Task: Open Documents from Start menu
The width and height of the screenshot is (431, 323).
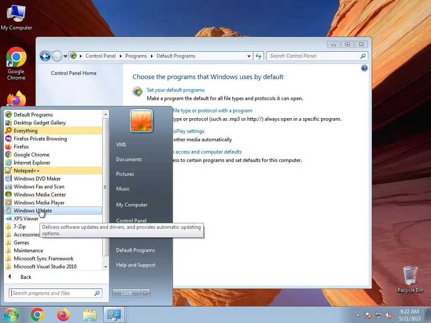Action: (129, 159)
